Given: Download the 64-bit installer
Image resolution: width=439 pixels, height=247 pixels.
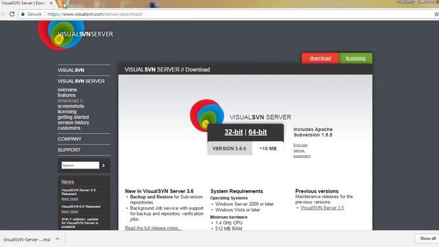Looking at the screenshot, I should pos(257,132).
